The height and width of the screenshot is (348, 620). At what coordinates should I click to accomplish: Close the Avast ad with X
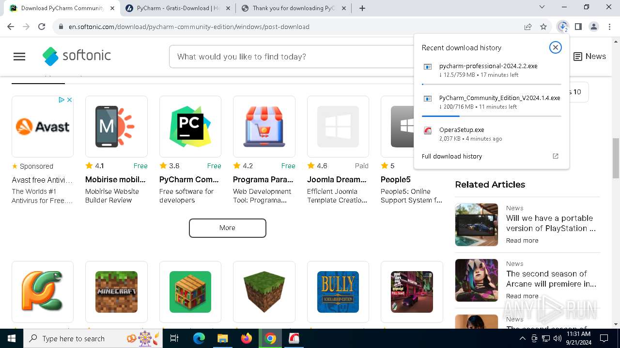pyautogui.click(x=70, y=100)
